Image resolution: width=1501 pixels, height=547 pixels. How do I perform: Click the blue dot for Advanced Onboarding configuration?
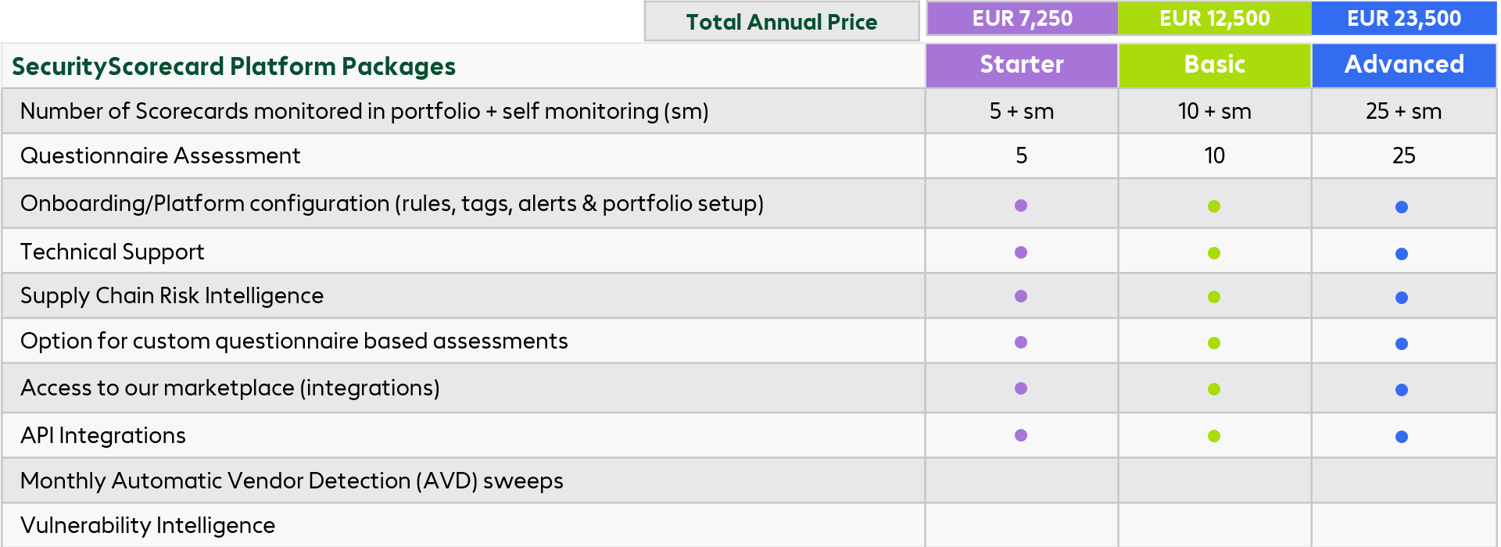pos(1402,207)
